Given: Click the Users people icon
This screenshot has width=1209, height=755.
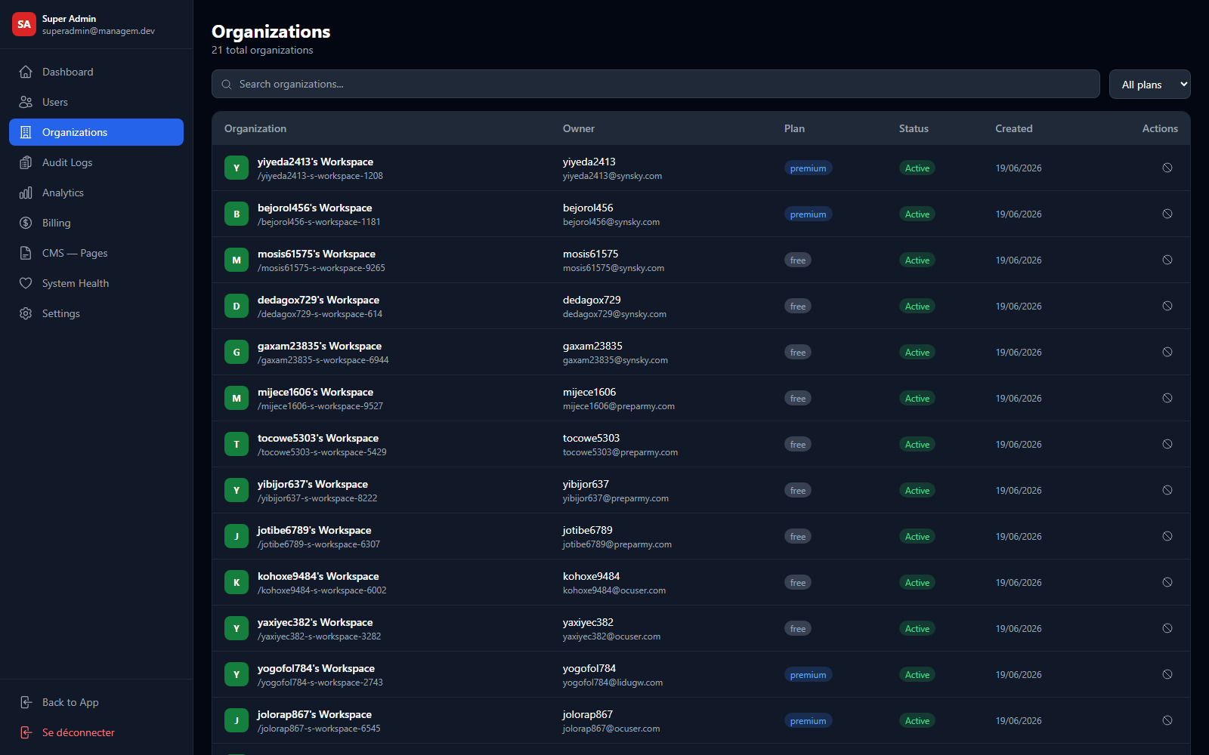Looking at the screenshot, I should [26, 102].
